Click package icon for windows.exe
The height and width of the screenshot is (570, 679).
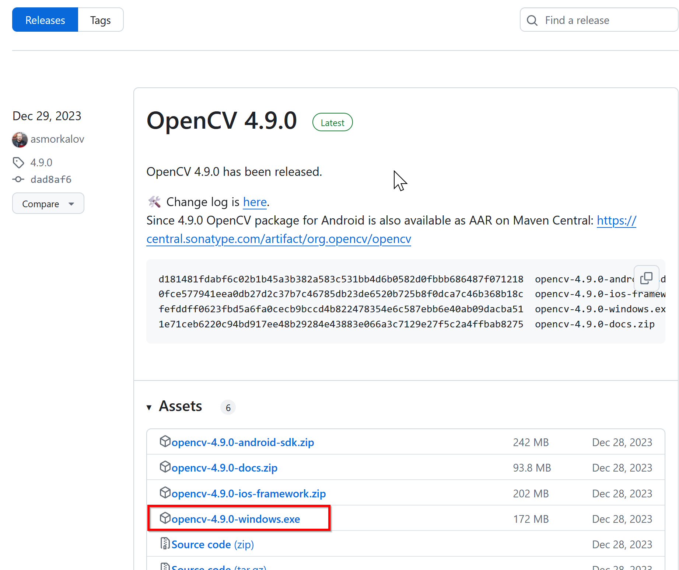(165, 518)
